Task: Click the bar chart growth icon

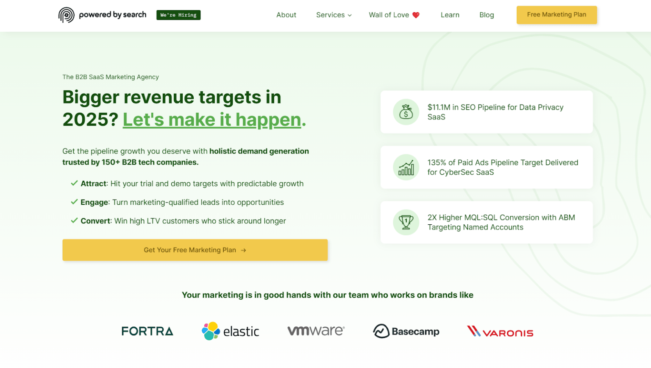Action: point(406,167)
